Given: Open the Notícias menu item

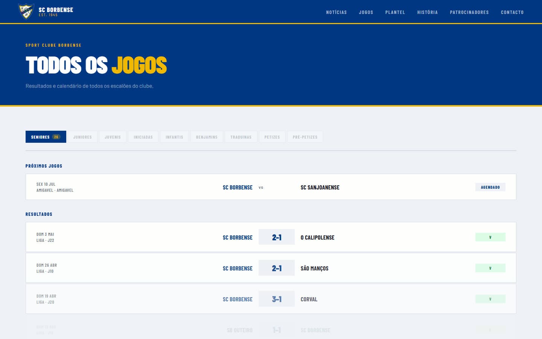Looking at the screenshot, I should pyautogui.click(x=336, y=12).
